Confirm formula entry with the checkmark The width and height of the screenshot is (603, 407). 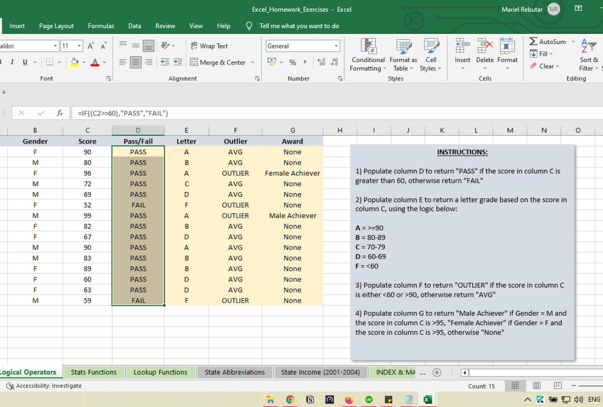click(41, 113)
